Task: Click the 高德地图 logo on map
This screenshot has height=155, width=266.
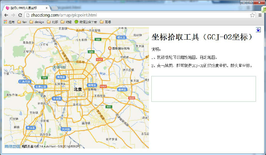Action: pos(12,146)
